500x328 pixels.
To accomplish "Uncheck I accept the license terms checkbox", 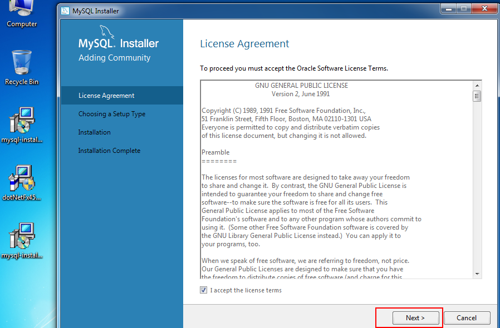I will coord(203,290).
